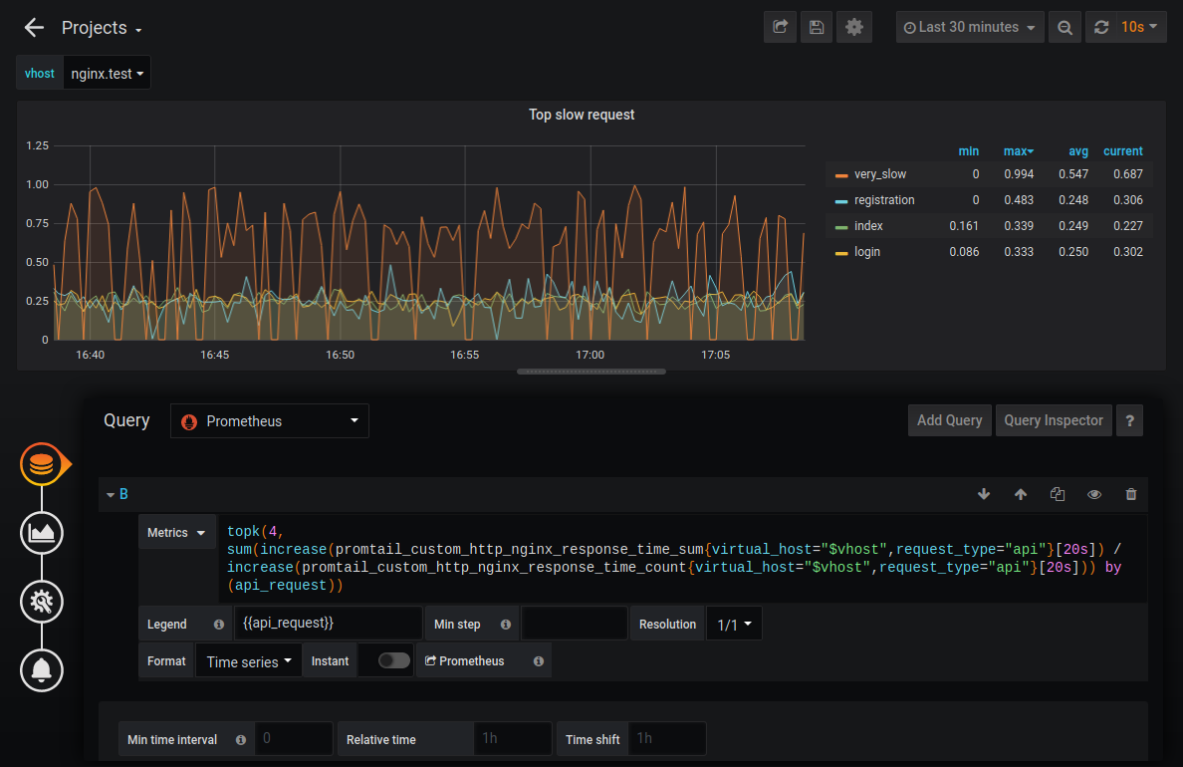
Task: Delete query B with trash icon
Action: point(1130,494)
